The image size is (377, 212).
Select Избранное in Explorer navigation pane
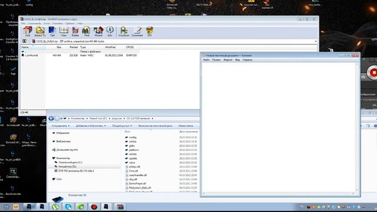[x=63, y=133]
